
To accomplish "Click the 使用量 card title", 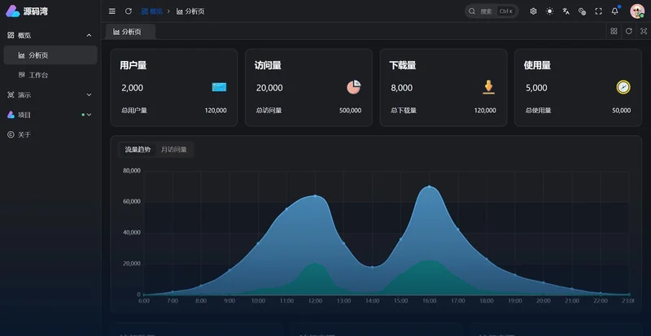I will [x=537, y=65].
